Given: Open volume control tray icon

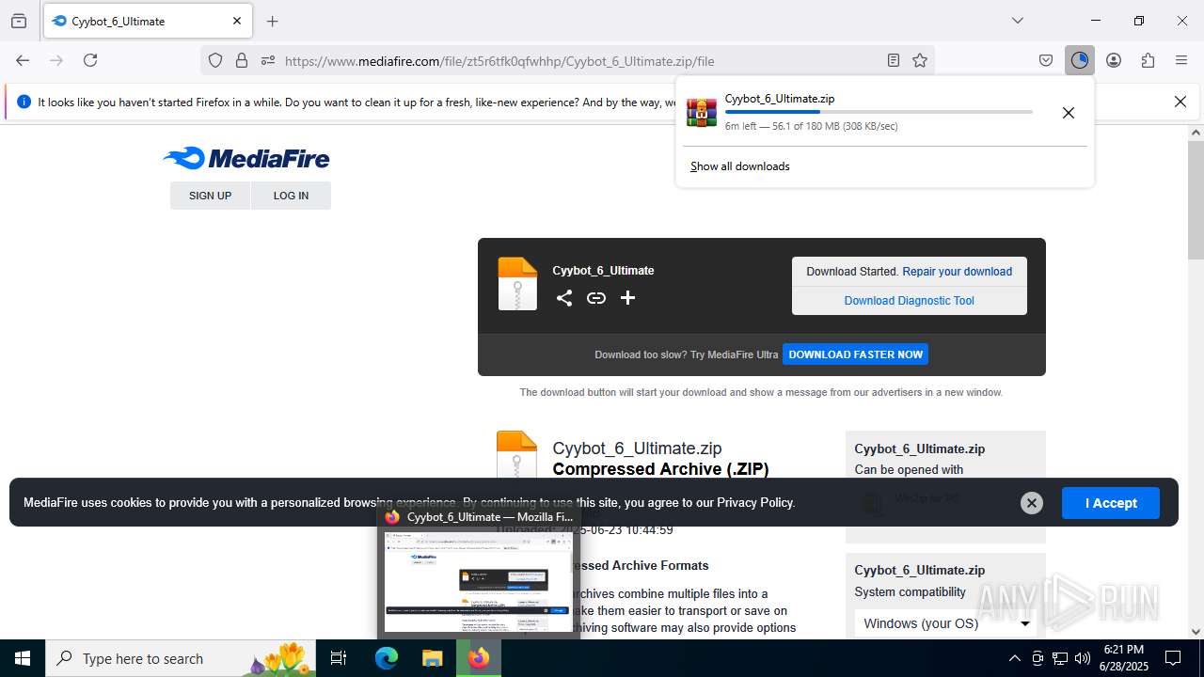Looking at the screenshot, I should (1083, 658).
